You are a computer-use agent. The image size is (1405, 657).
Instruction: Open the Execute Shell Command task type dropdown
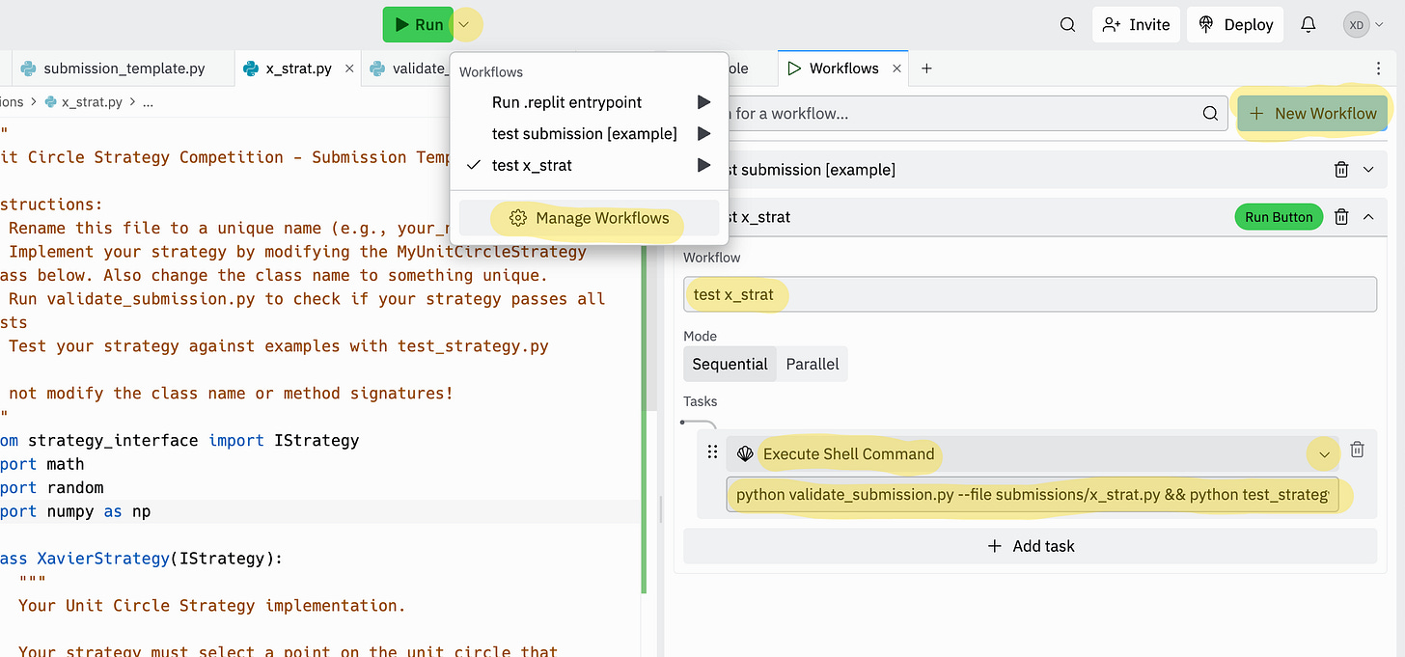click(x=1033, y=453)
